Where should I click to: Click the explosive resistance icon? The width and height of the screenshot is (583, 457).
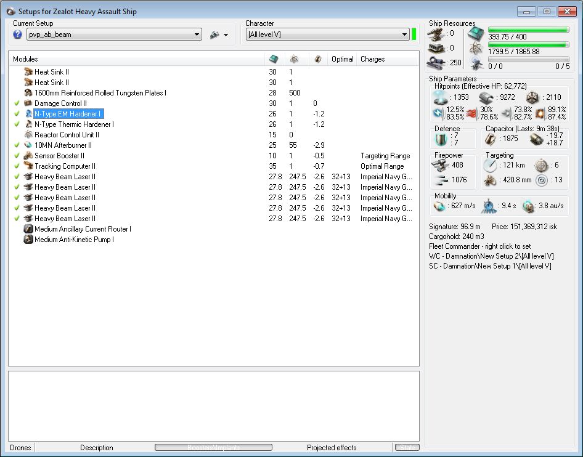(540, 113)
